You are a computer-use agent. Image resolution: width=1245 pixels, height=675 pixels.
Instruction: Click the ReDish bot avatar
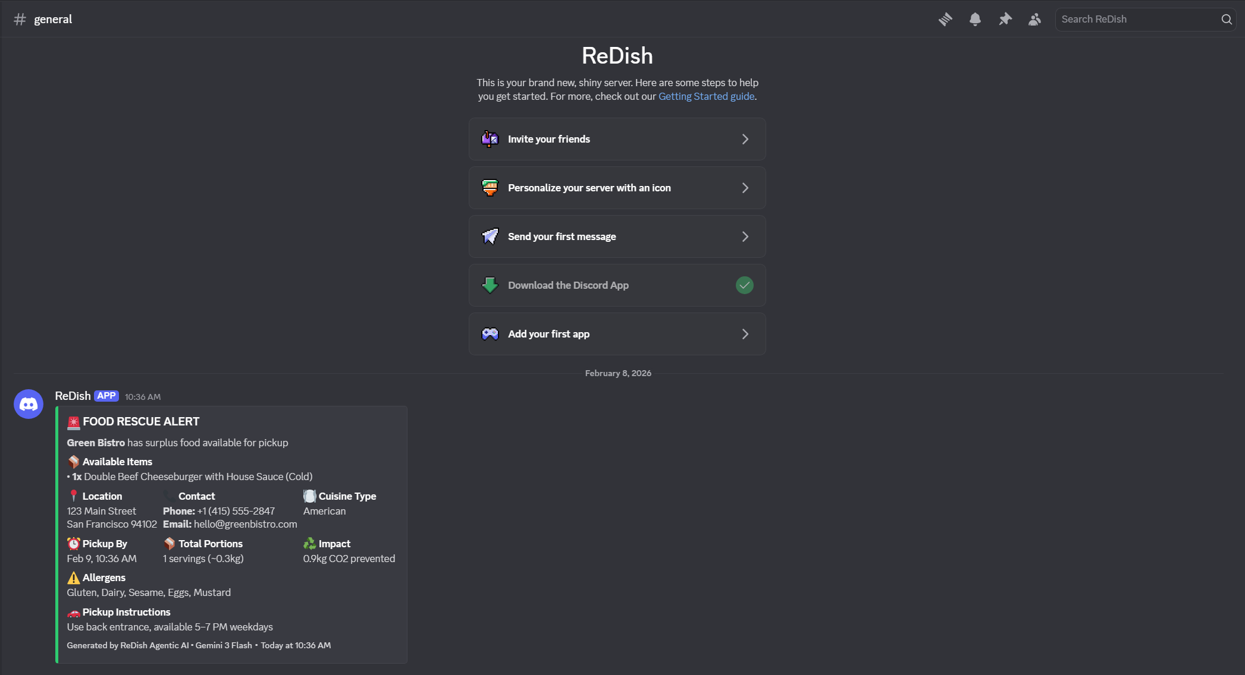coord(29,404)
